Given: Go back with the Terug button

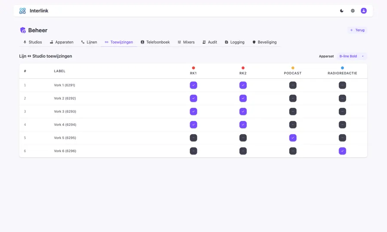Looking at the screenshot, I should click(357, 30).
